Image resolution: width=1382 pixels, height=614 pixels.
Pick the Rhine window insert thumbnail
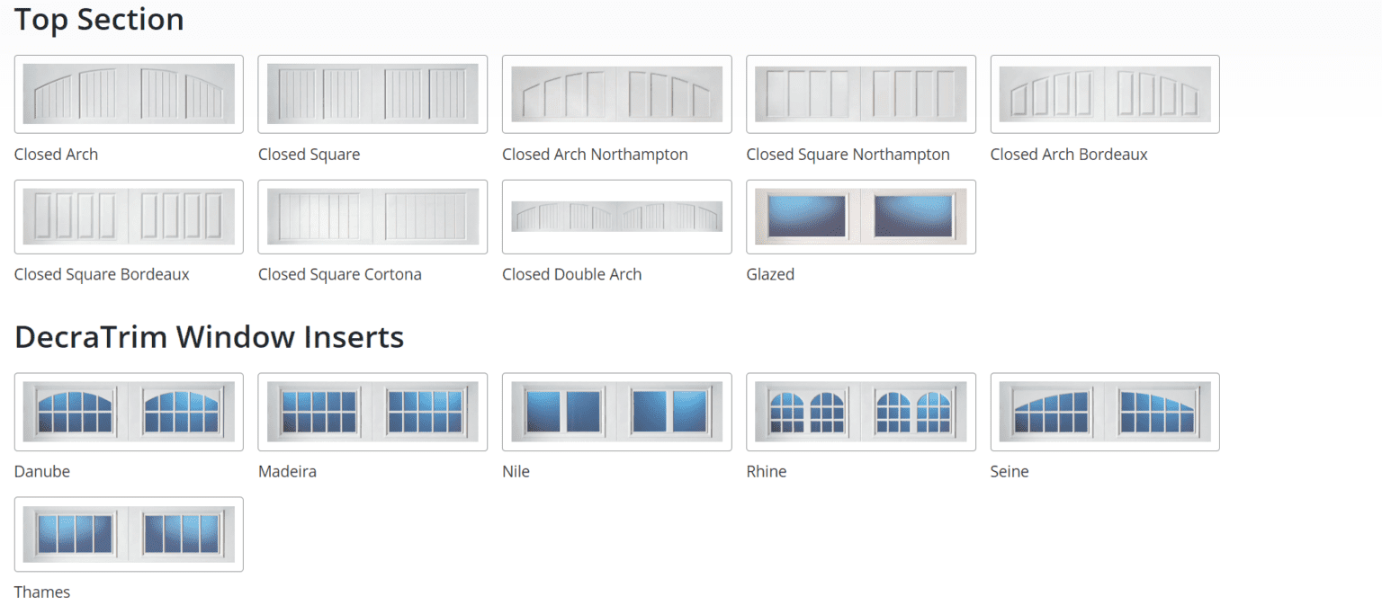tap(861, 412)
